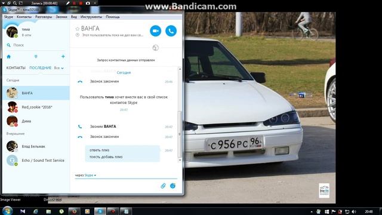Attach a file with the paperclip icon

click(163, 186)
